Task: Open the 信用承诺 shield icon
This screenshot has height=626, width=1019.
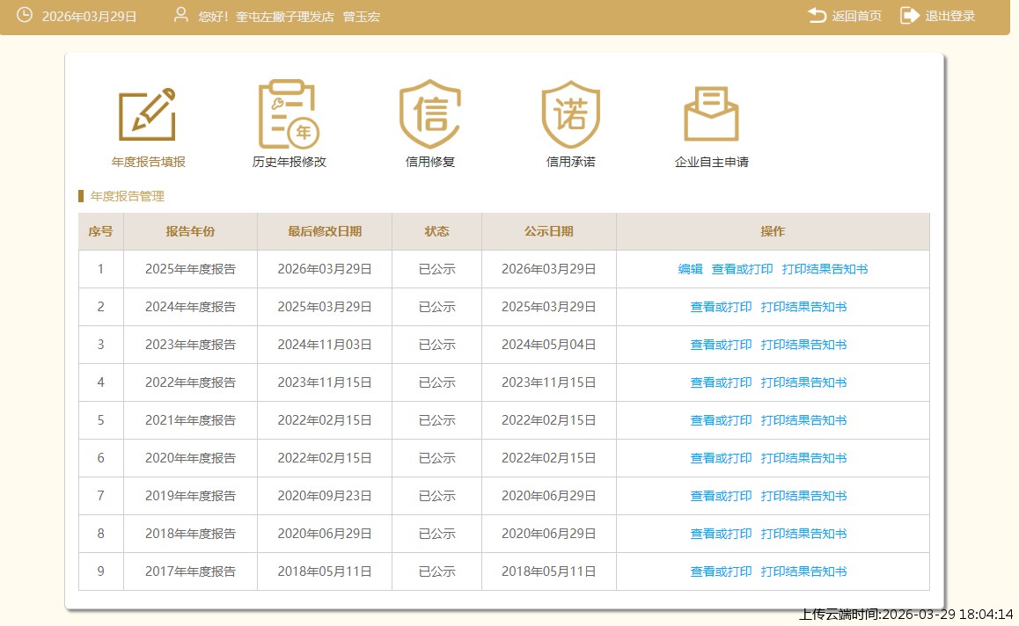Action: click(x=570, y=114)
